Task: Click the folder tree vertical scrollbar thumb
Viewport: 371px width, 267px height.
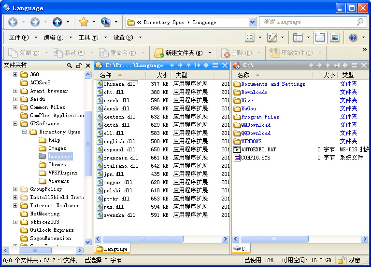Action: click(87, 144)
